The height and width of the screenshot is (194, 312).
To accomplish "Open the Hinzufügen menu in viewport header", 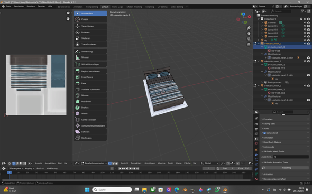I will pyautogui.click(x=149, y=163).
